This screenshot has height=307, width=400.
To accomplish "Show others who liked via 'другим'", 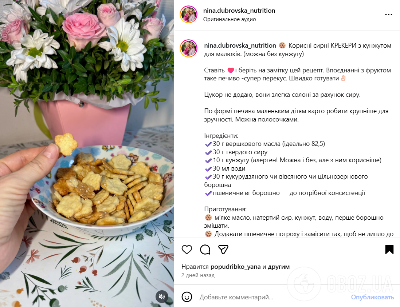I will pos(279,267).
